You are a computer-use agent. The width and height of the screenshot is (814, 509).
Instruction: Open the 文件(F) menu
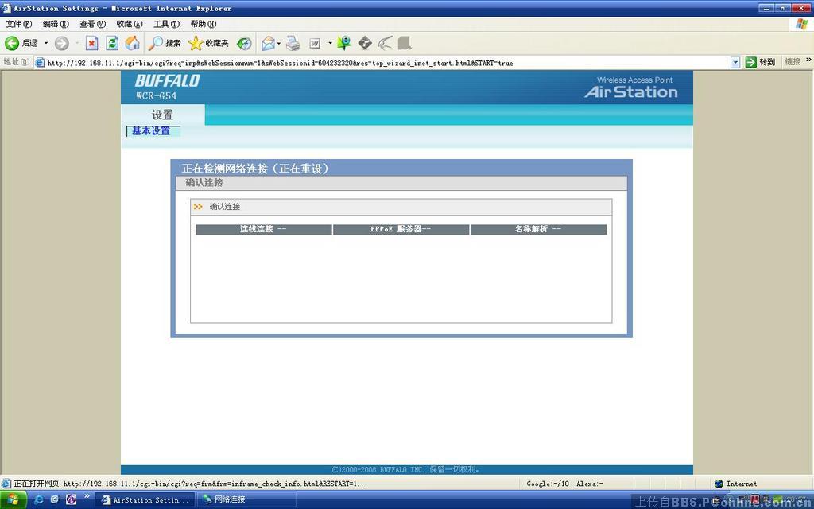point(19,24)
